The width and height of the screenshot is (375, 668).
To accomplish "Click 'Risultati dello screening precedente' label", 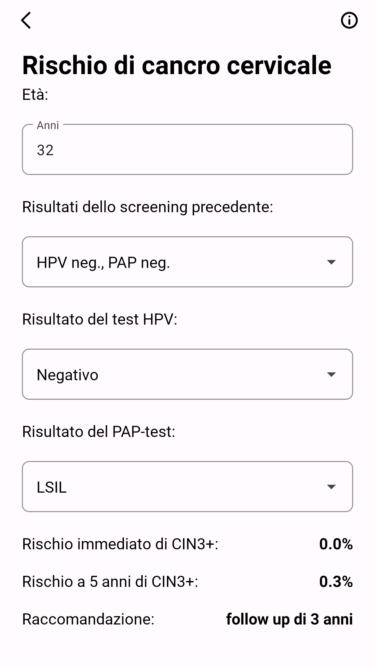I will [148, 207].
